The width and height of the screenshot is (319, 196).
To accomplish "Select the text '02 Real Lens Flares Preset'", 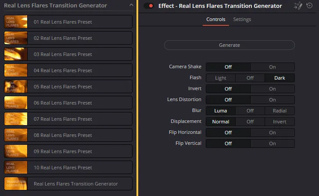I will pyautogui.click(x=63, y=38).
